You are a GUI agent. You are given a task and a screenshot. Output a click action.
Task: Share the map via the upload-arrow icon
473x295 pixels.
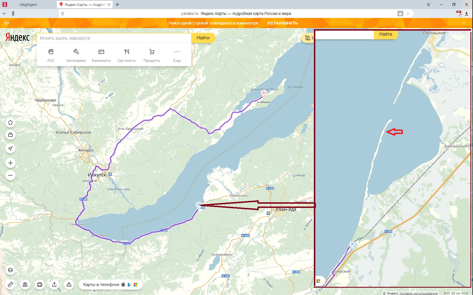point(54,285)
